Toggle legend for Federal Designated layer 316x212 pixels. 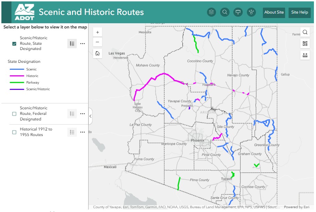coord(72,114)
